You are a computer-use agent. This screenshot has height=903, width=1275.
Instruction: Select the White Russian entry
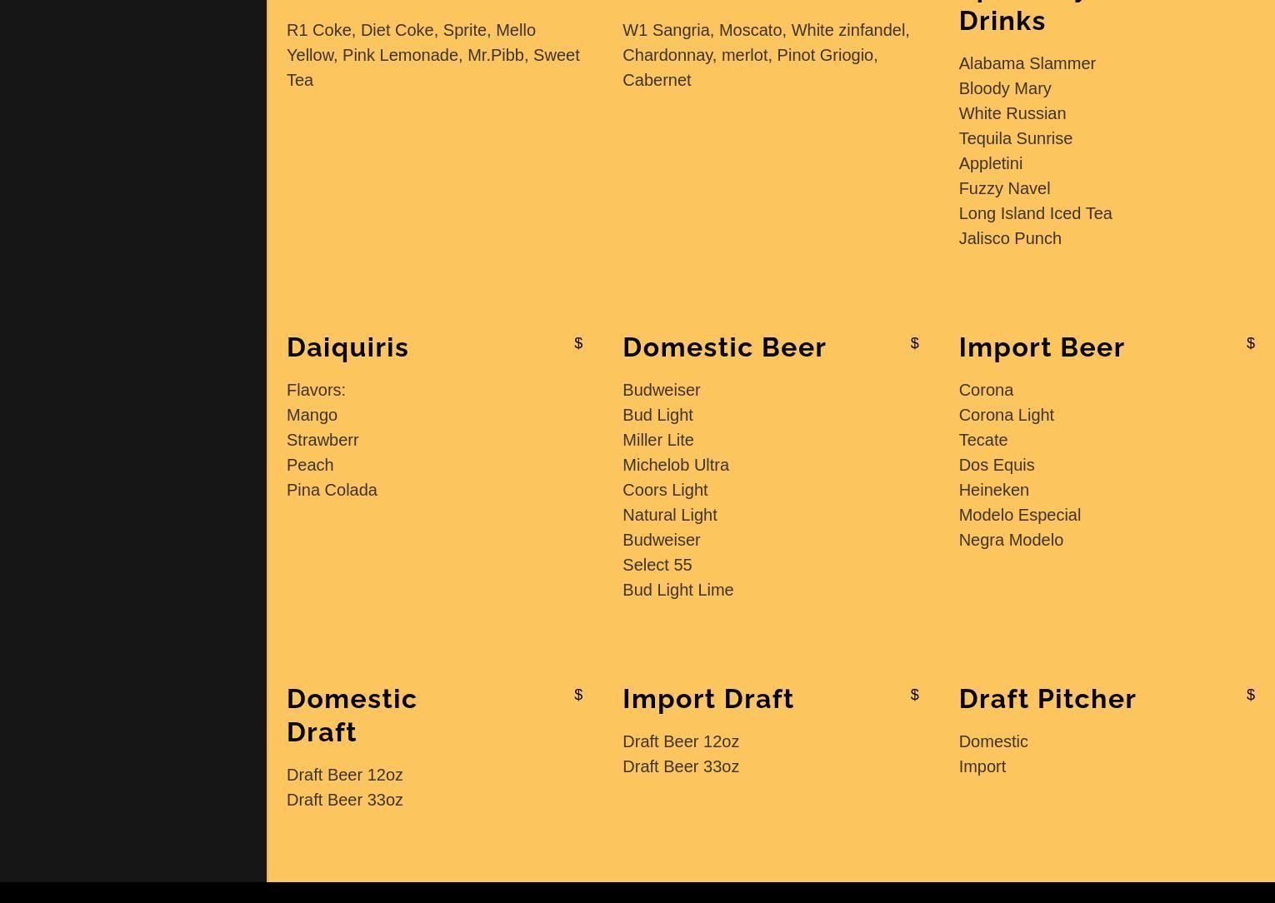pyautogui.click(x=1012, y=113)
